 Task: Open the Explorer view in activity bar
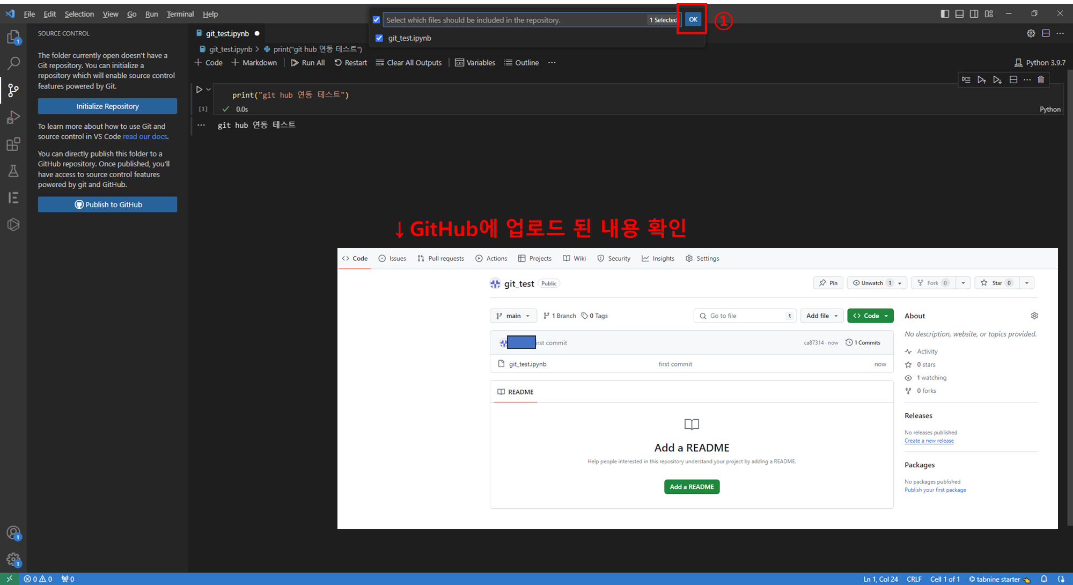tap(13, 37)
